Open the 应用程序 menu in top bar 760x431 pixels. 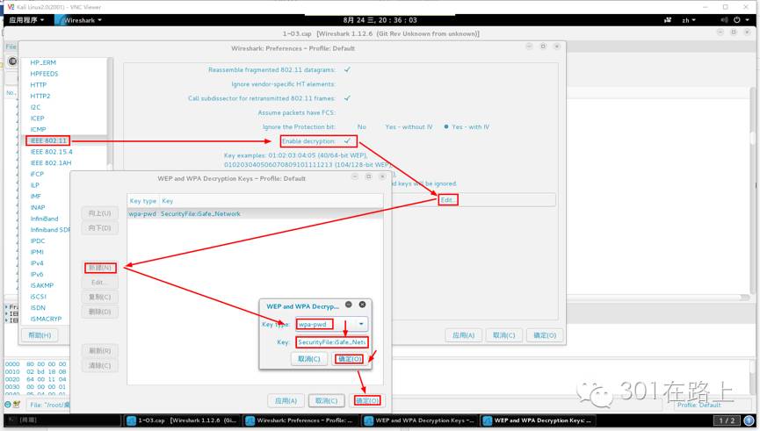[x=26, y=20]
